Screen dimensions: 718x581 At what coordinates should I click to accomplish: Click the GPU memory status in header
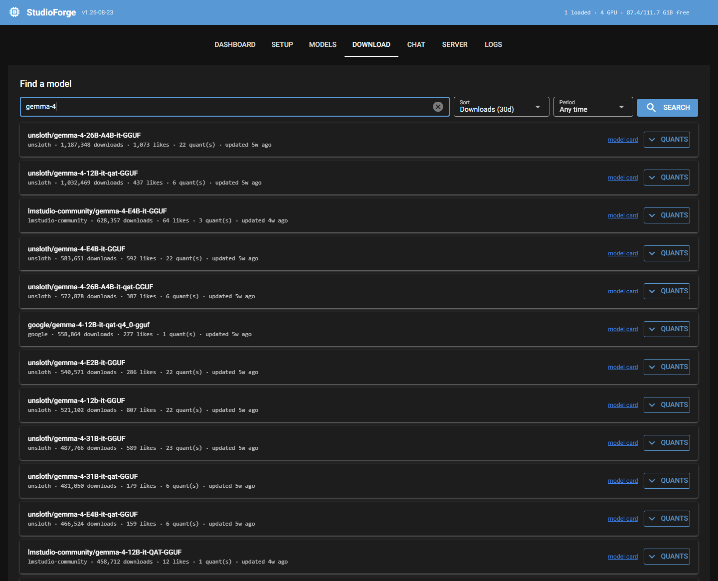tap(627, 12)
